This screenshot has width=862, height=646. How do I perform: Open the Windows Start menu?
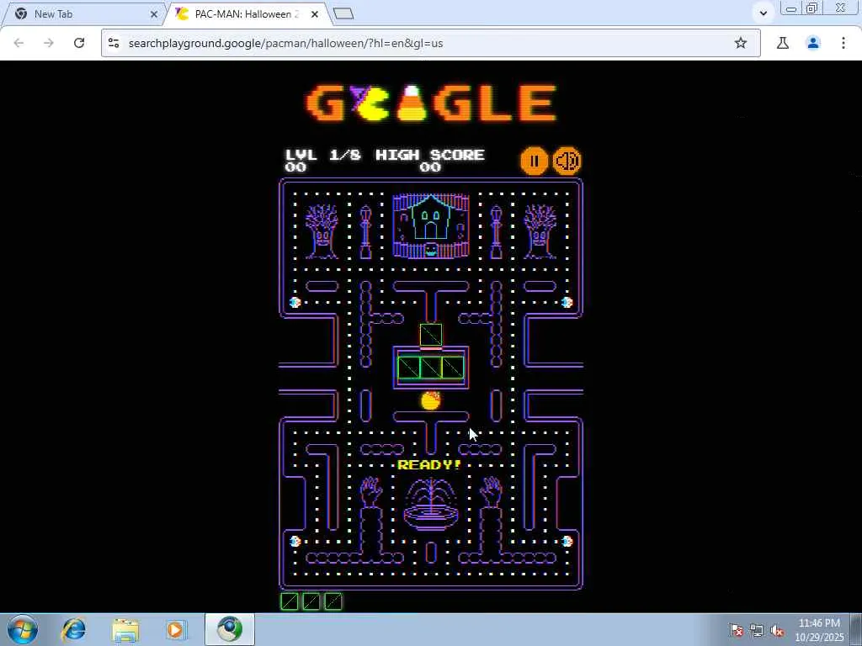click(x=22, y=629)
